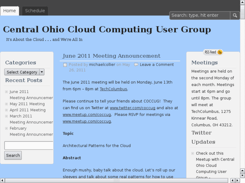This screenshot has width=245, height=183.
Task: Open February Meeting Announcement recent post
Action: click(x=31, y=131)
